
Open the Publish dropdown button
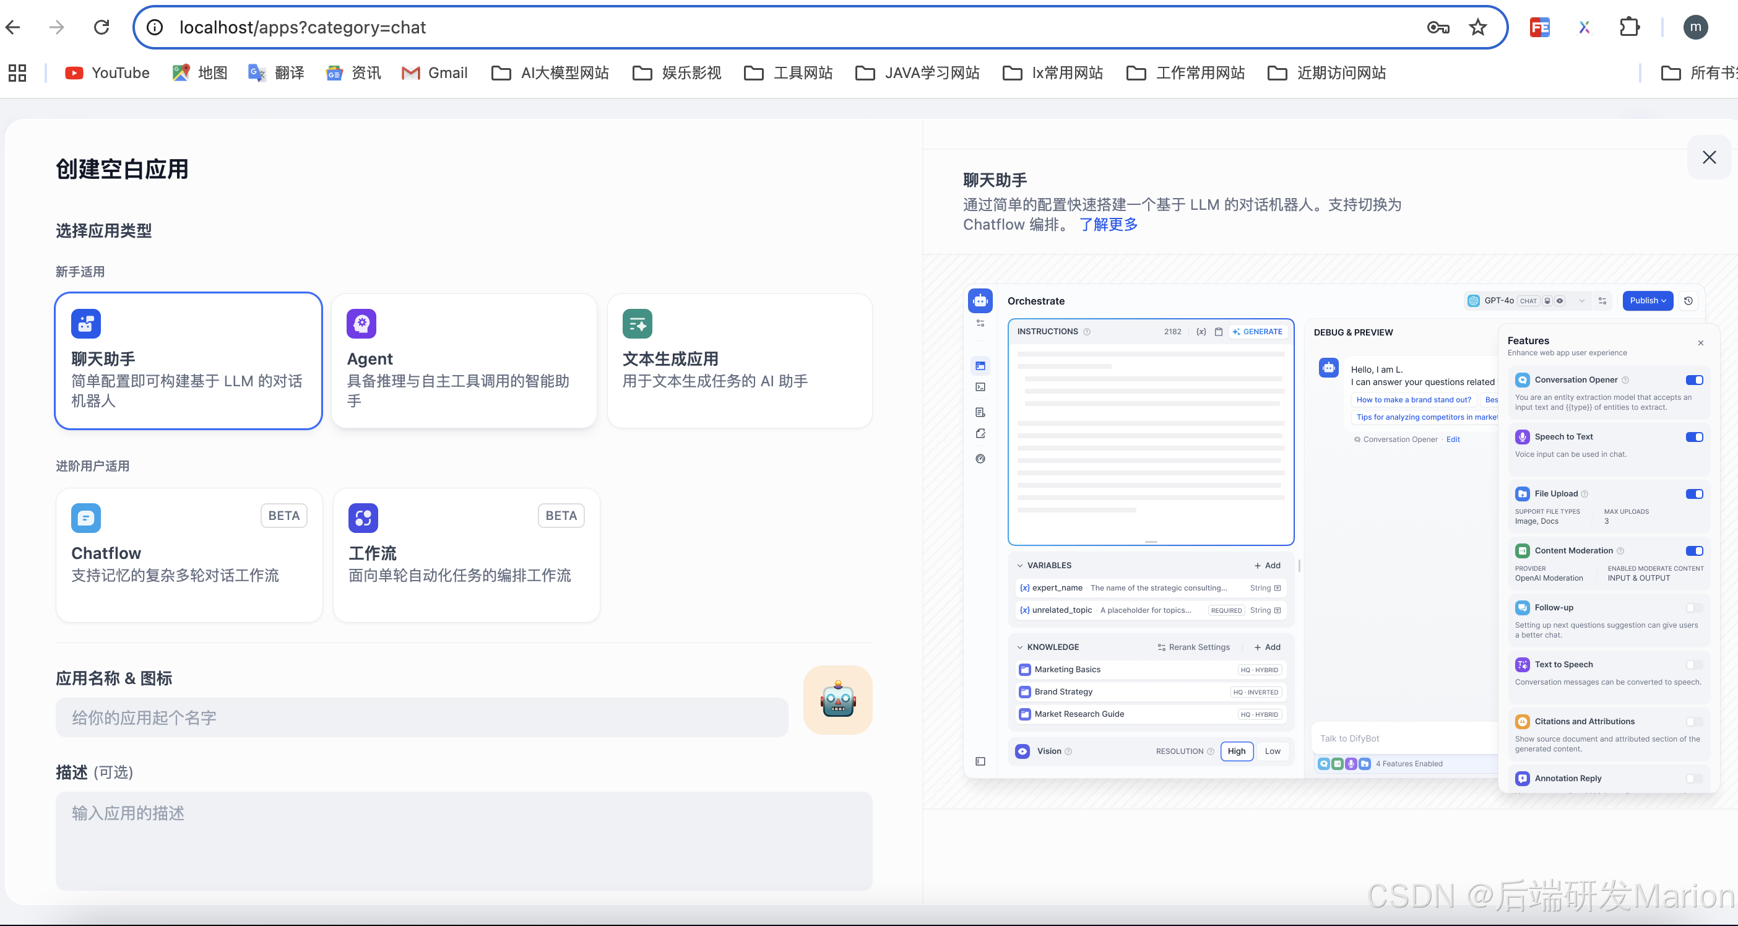point(1647,300)
